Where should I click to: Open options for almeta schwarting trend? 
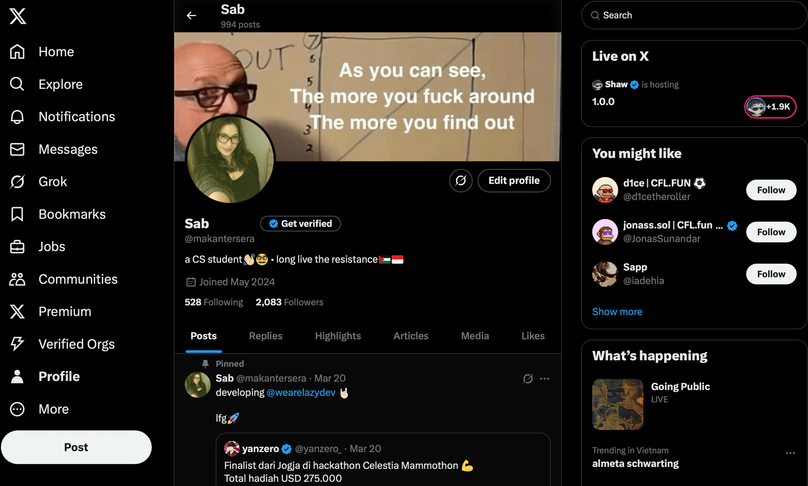(790, 453)
